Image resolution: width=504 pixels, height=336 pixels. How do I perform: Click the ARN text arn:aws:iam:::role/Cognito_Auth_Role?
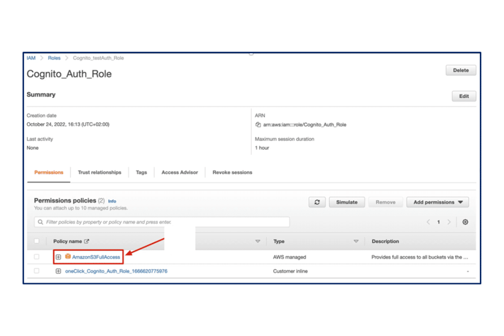tap(305, 125)
